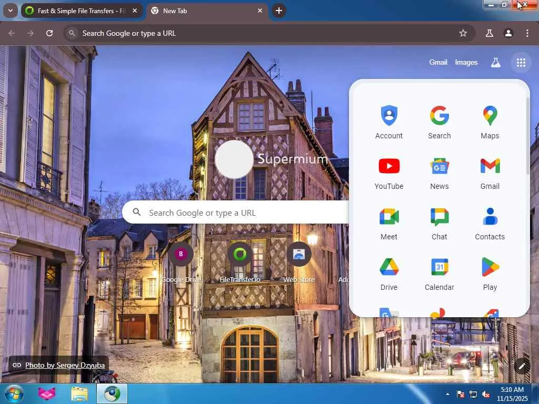Open the FileTransfer.io shortcut tile
Viewport: 539px width, 404px height.
tap(240, 262)
